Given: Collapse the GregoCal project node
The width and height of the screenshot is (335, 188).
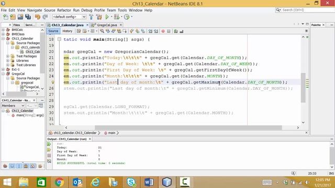Looking at the screenshot, I should click(3, 74).
